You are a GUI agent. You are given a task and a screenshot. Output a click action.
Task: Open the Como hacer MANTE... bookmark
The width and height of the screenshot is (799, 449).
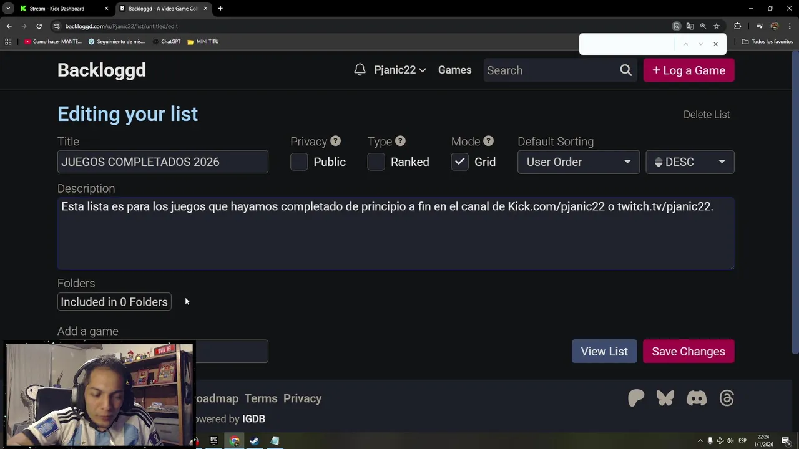(53, 42)
